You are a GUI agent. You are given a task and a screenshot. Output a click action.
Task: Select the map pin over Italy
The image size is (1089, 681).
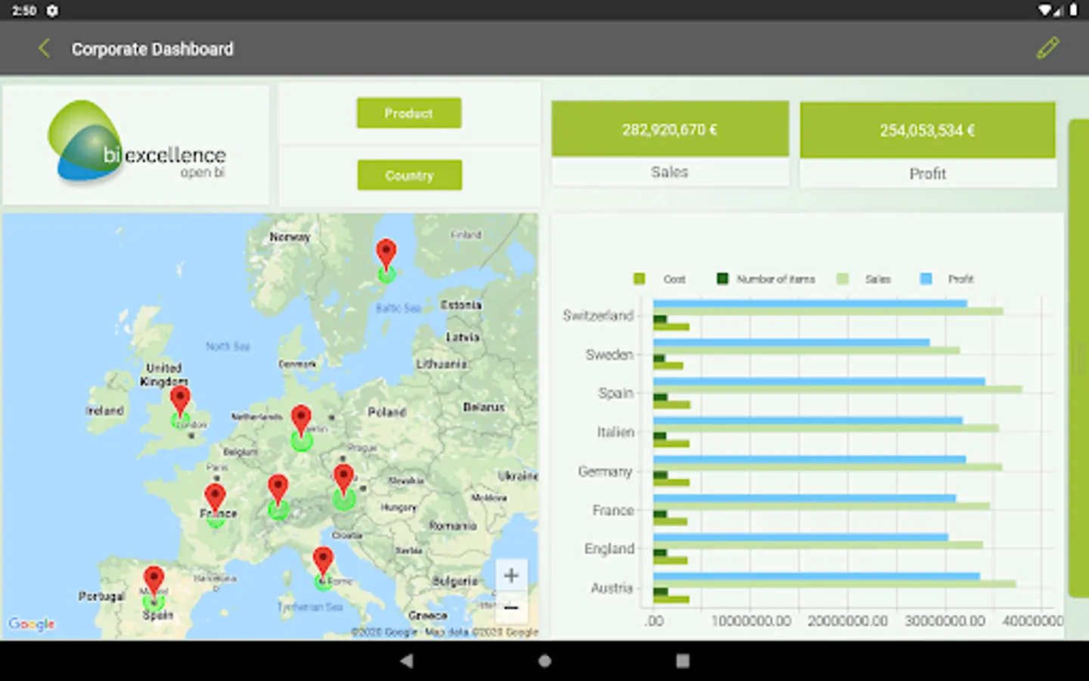tap(323, 562)
